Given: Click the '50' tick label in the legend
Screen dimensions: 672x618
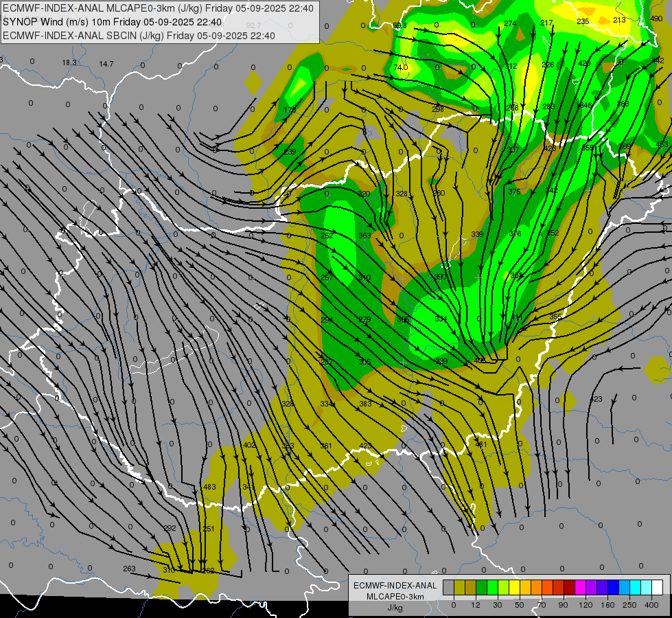Looking at the screenshot, I should pos(520,605).
